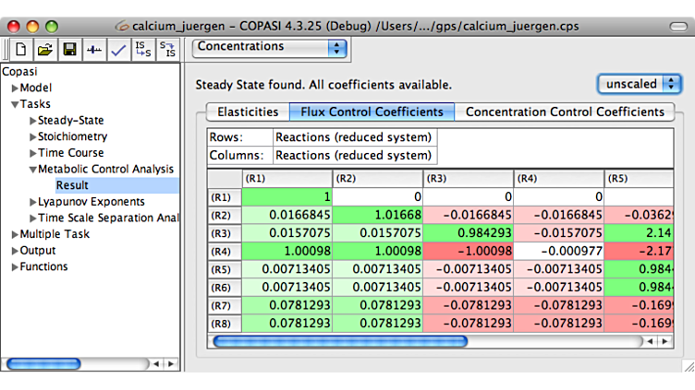Open the Concentrations dropdown
Image resolution: width=695 pixels, height=390 pixels.
pos(270,47)
